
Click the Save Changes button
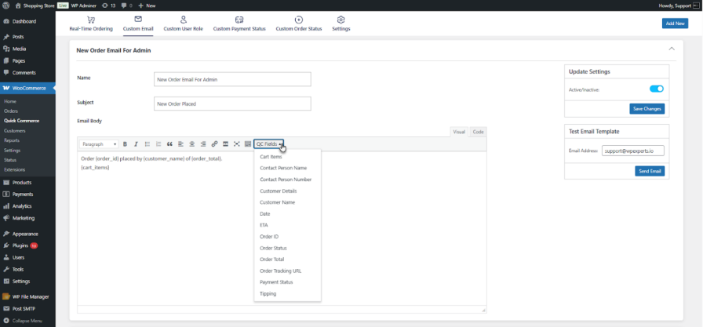click(x=647, y=108)
